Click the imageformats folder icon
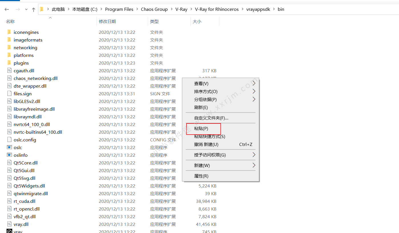Screen dimensions: 399x233 click(x=9, y=40)
